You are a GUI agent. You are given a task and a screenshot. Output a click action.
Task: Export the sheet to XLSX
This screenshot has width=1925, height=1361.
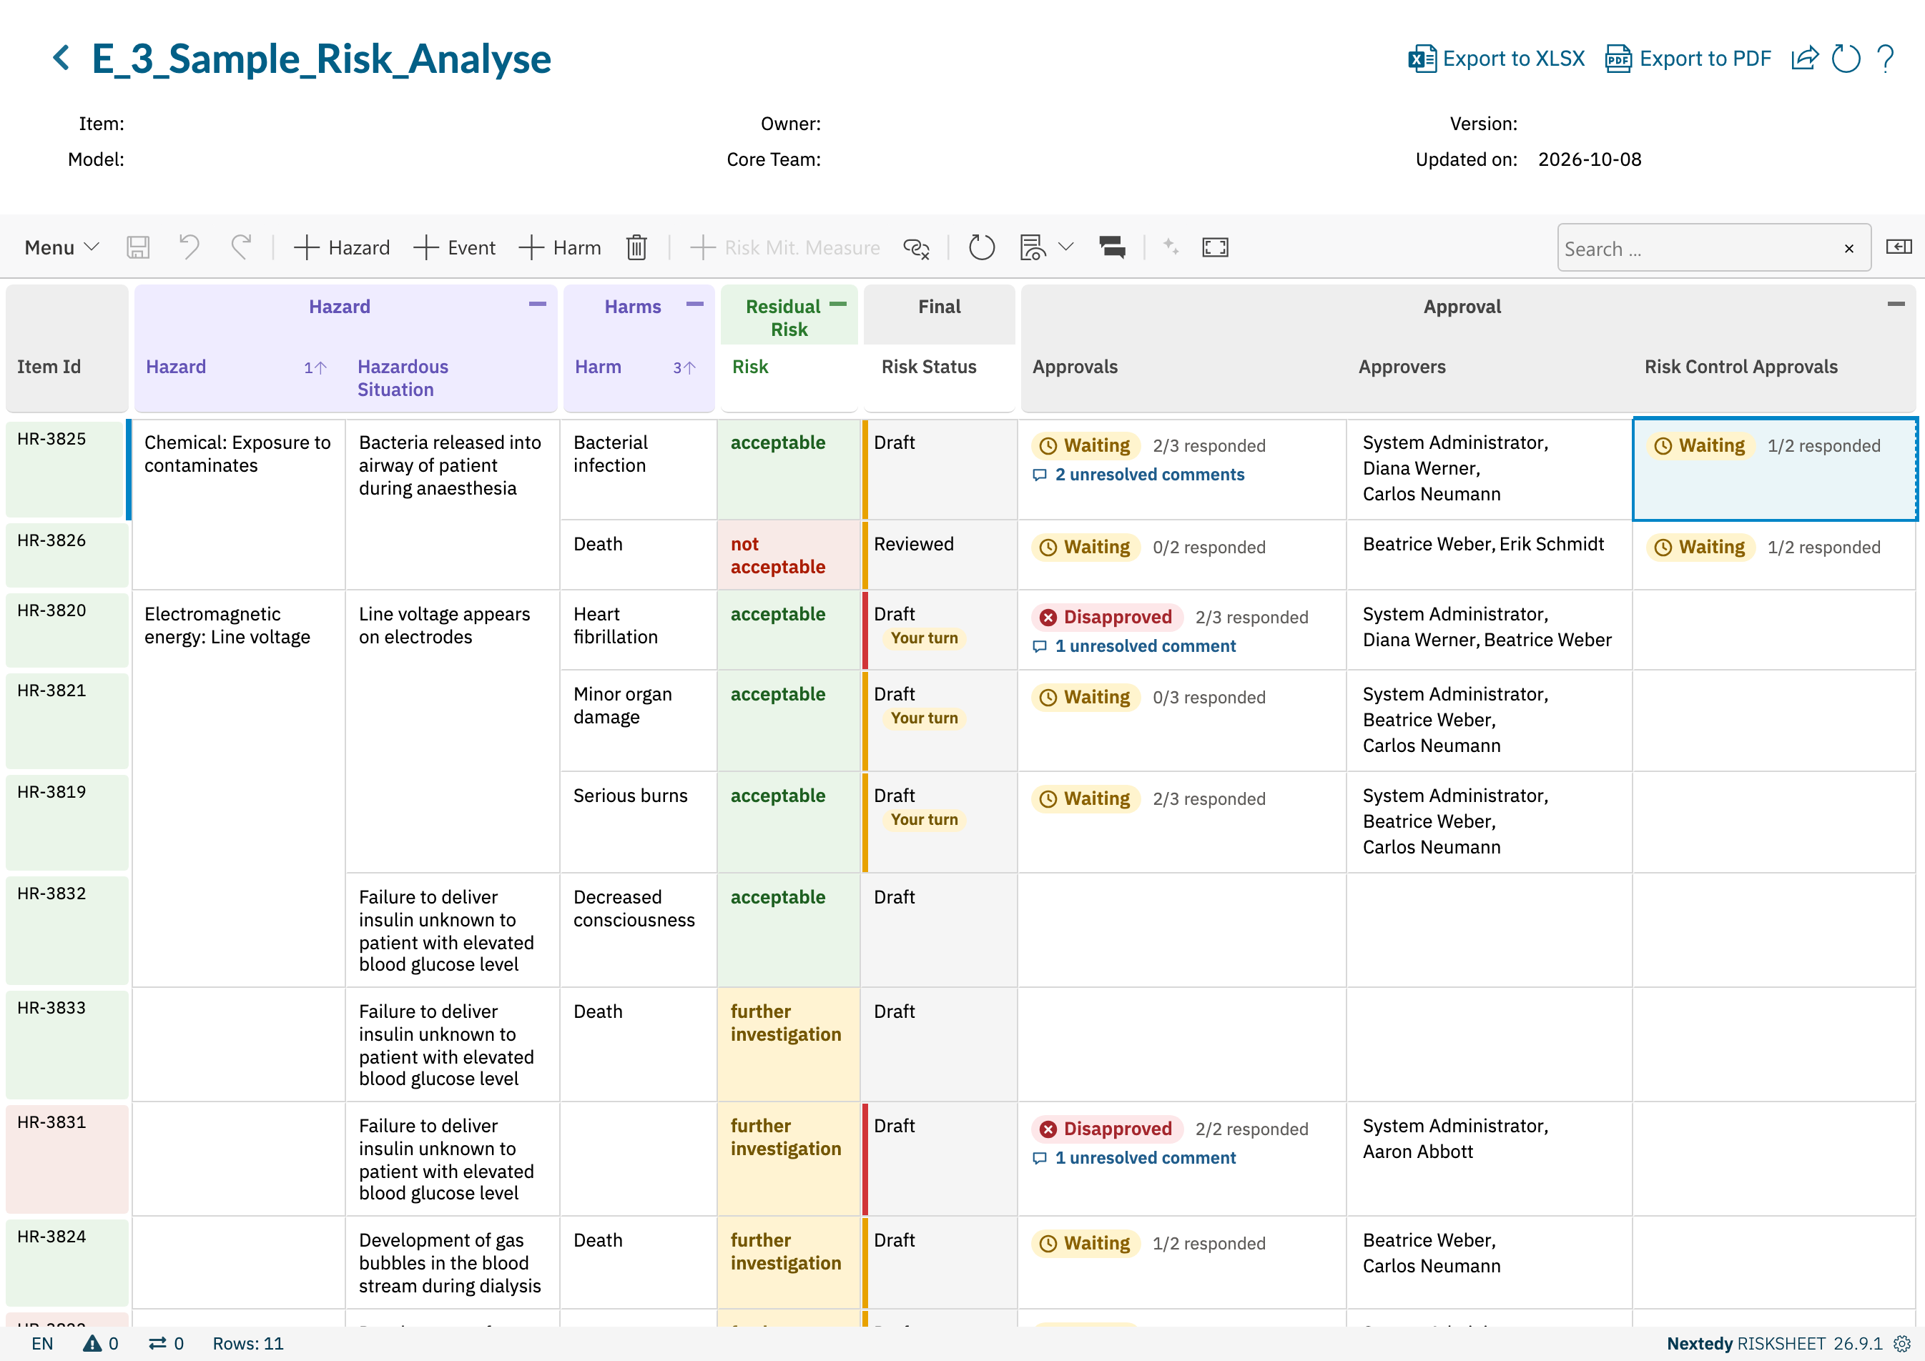pos(1497,59)
